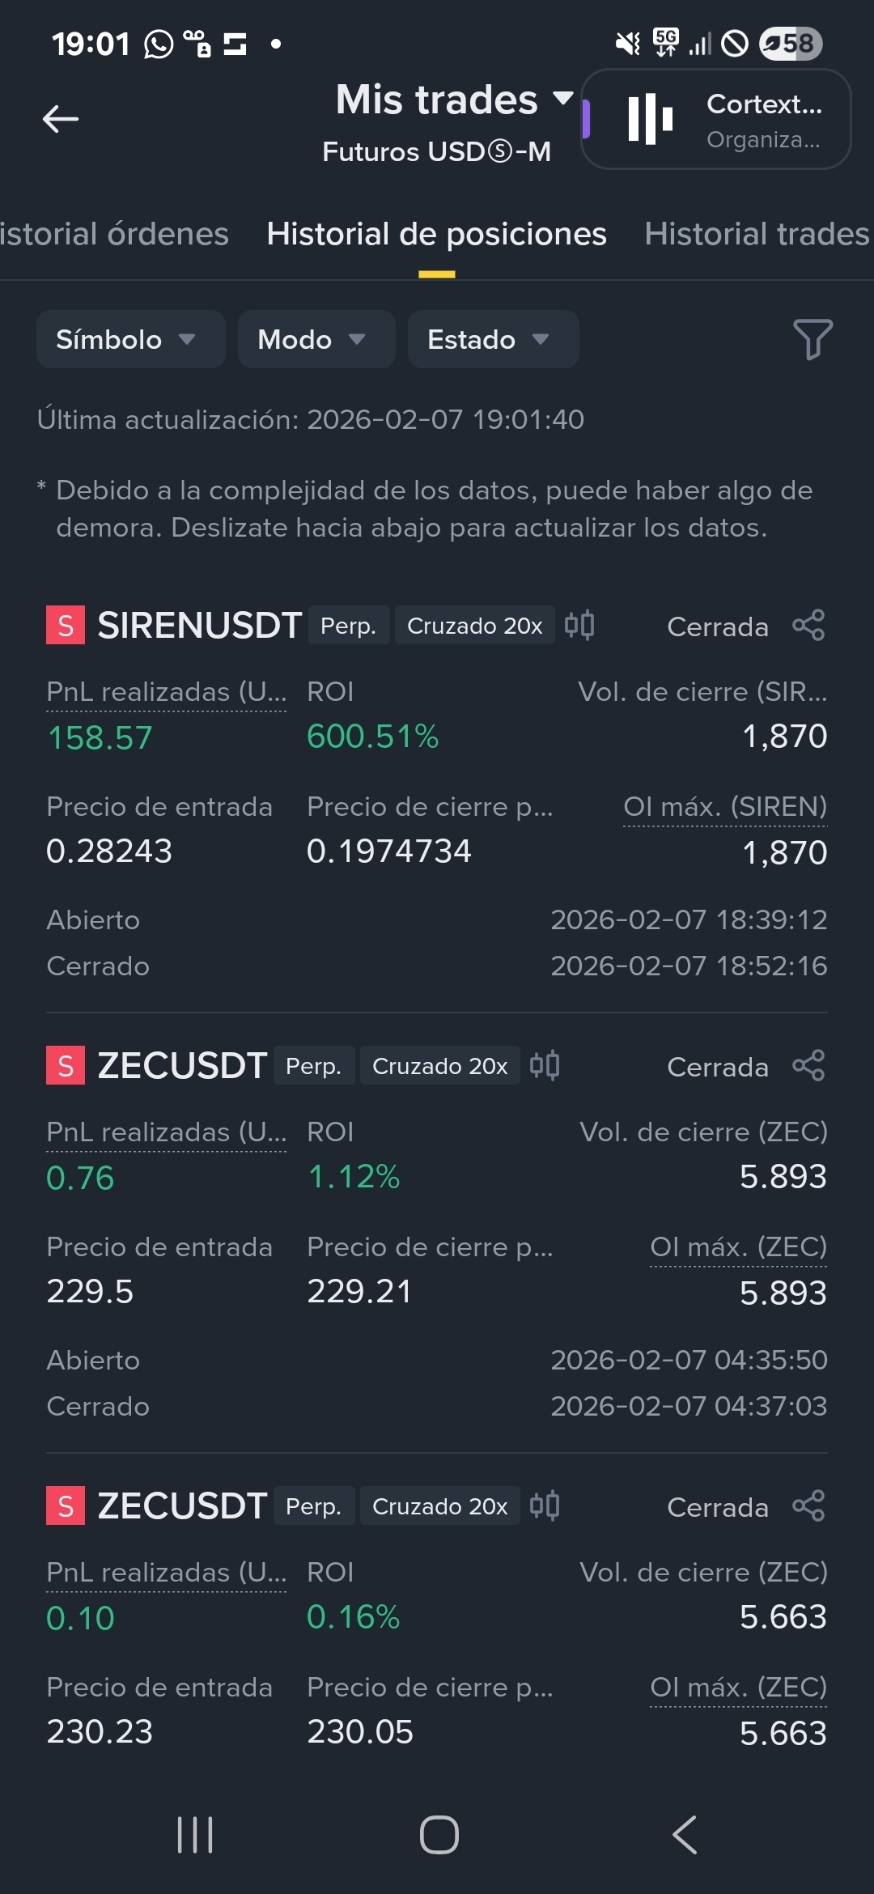Open SIRENUSDT symbol name
Screen dimensions: 874x1894
199,626
